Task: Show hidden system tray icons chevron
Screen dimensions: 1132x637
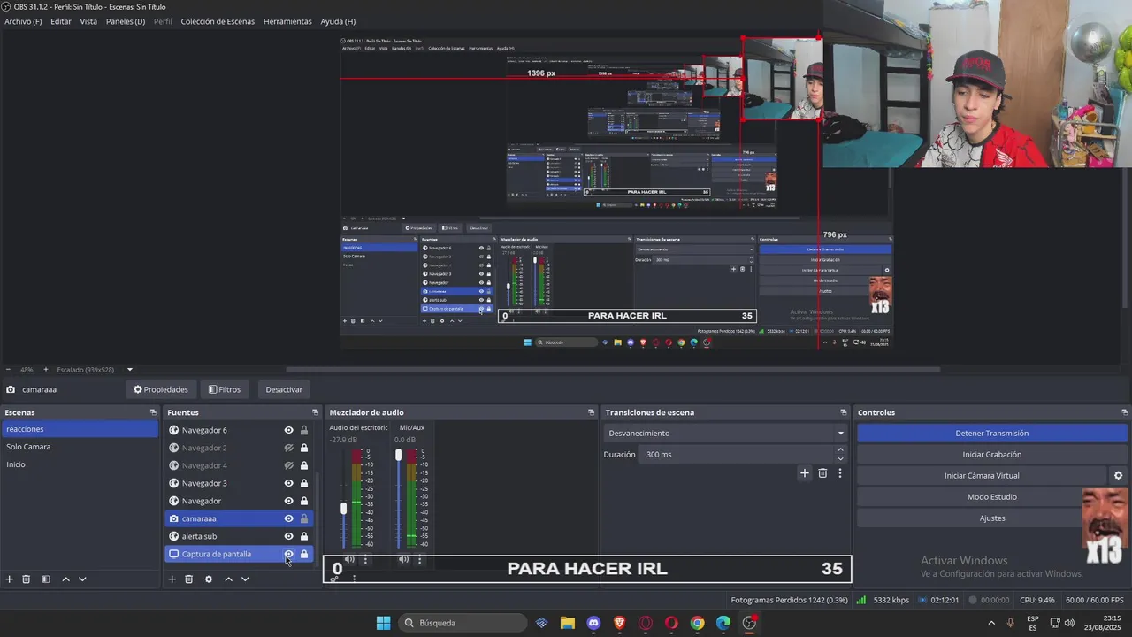Action: [x=990, y=623]
